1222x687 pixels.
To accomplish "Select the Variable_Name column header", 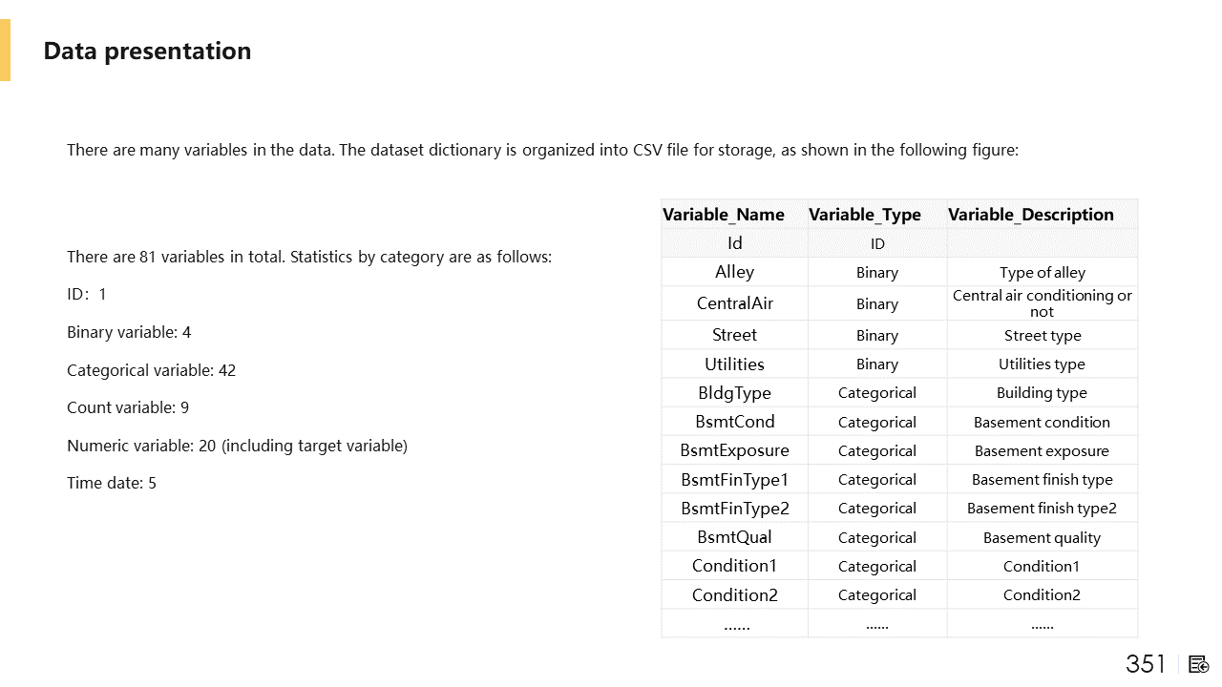I will pos(724,215).
